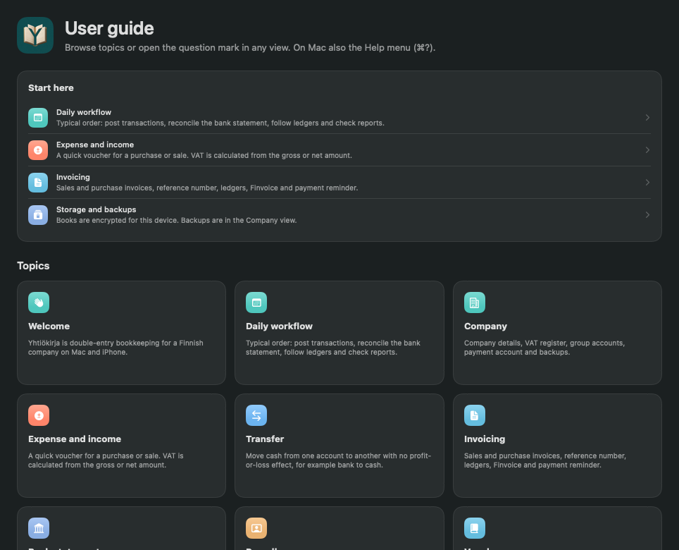The height and width of the screenshot is (550, 679).
Task: Click 'Books are encrypted for this device' description
Action: coord(176,220)
